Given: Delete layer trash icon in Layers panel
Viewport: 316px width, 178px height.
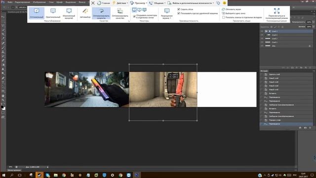Looking at the screenshot, I should pos(311,68).
